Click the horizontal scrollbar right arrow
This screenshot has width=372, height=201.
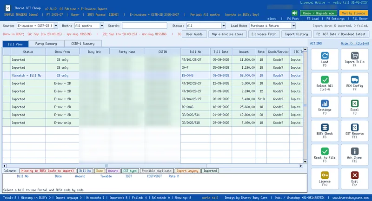tap(301, 166)
